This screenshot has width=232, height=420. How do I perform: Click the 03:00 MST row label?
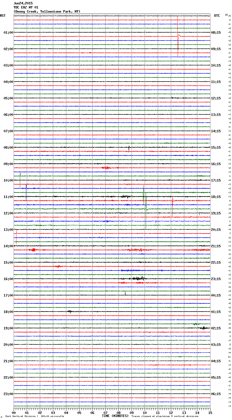8,65
